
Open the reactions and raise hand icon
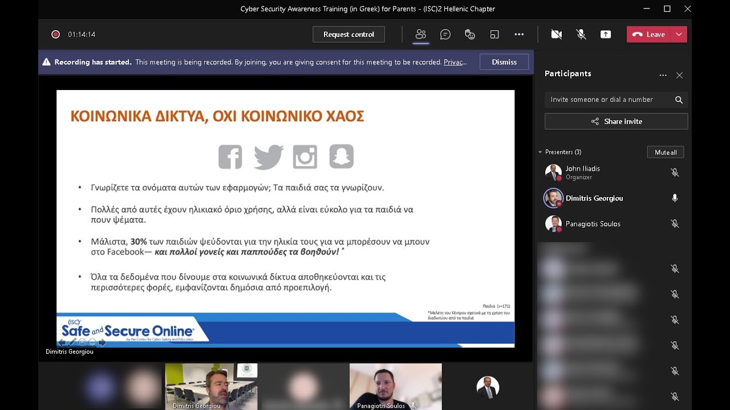pyautogui.click(x=470, y=34)
